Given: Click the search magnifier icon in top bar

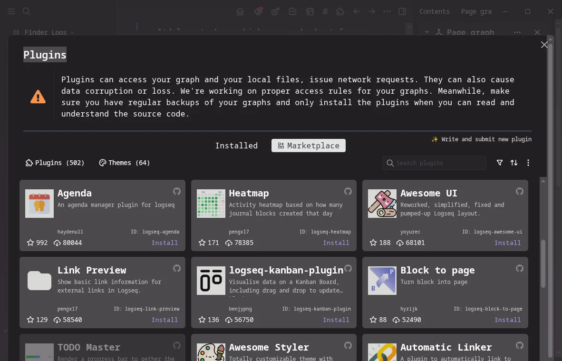Looking at the screenshot, I should point(27,11).
